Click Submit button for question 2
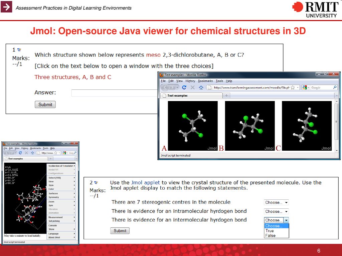This screenshot has width=342, height=256. coord(120,231)
